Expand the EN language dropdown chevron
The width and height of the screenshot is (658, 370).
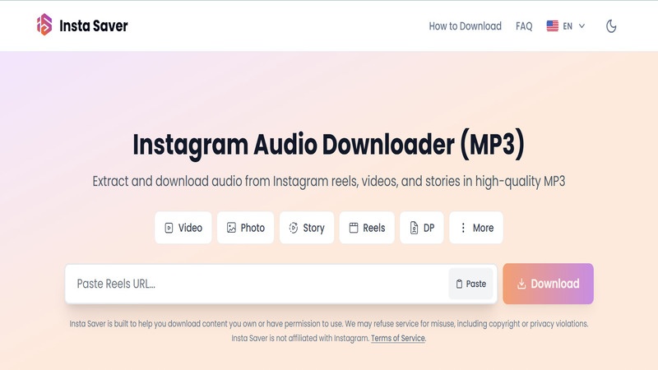pyautogui.click(x=582, y=26)
